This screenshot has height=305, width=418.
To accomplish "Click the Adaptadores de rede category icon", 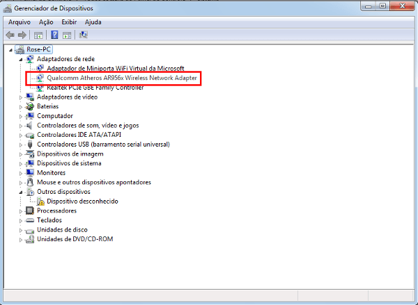I will pos(30,59).
